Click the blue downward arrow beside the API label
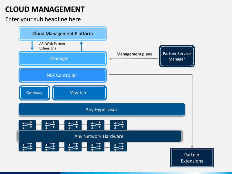 point(32,45)
